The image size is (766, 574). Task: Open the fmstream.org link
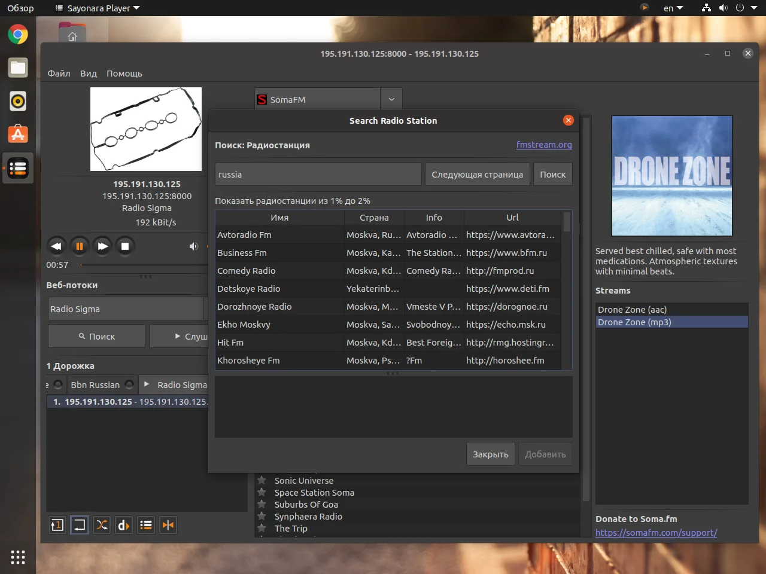544,145
